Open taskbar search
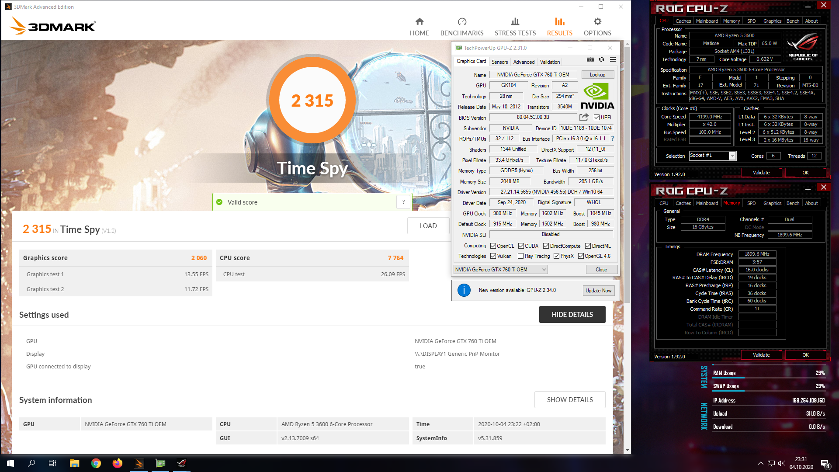The height and width of the screenshot is (472, 839). point(31,463)
